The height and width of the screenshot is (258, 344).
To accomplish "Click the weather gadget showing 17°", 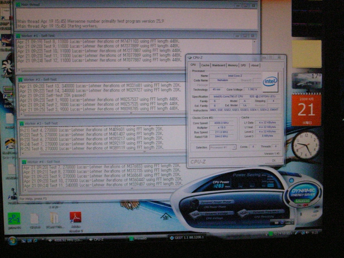I will coord(307,81).
